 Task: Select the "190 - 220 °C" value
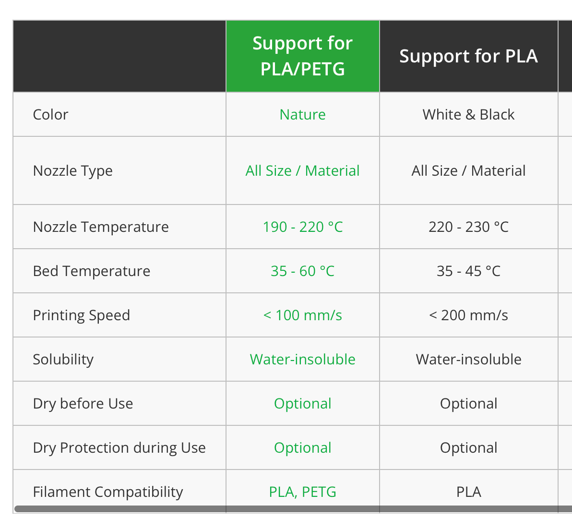coord(302,227)
